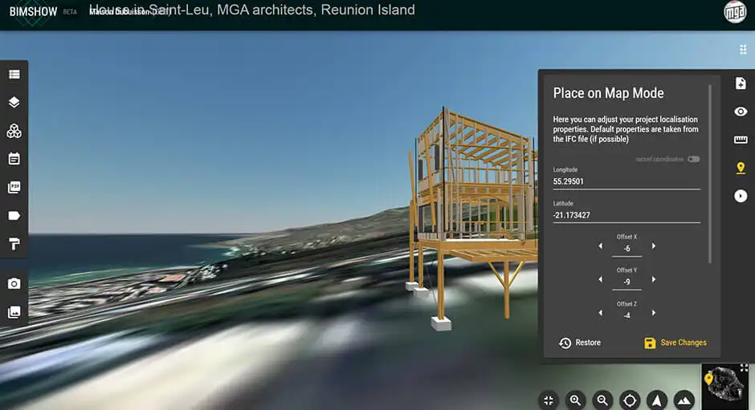
Task: Click the BIMSHOW logo
Action: click(x=33, y=11)
